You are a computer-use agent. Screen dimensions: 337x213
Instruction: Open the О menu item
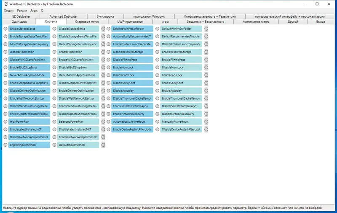pyautogui.click(x=42, y=11)
